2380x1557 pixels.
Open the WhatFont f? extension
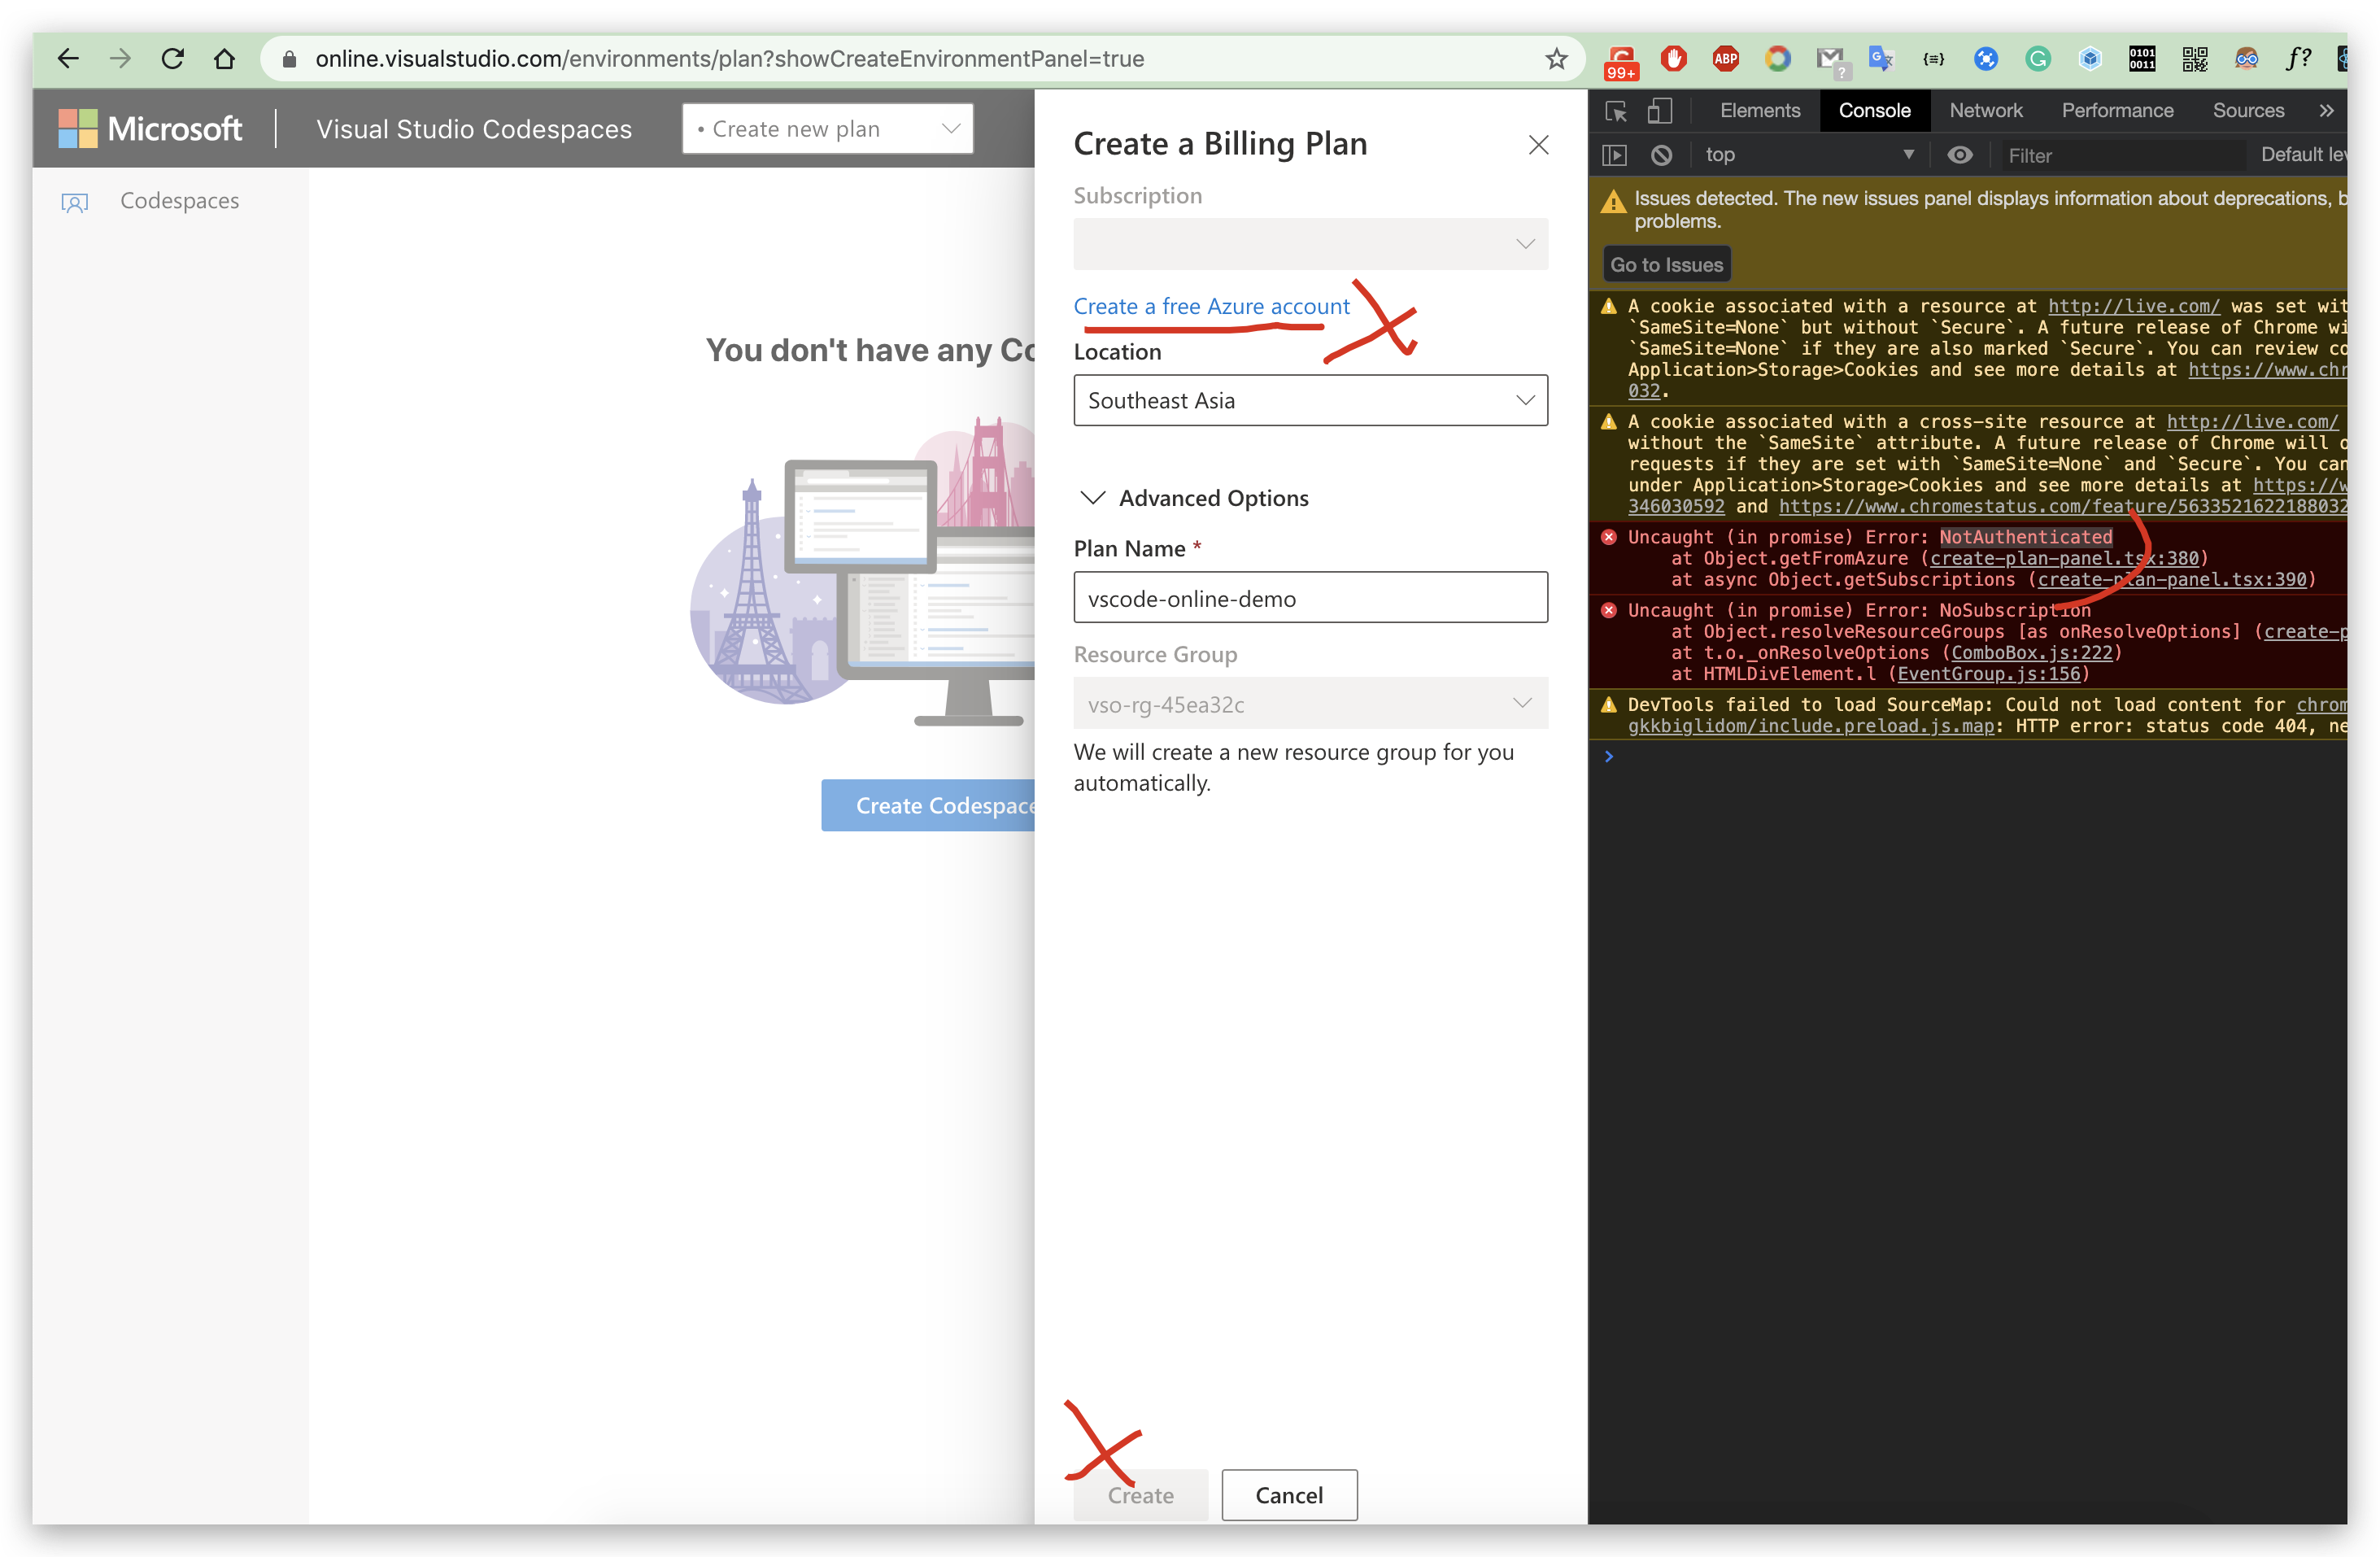2298,59
